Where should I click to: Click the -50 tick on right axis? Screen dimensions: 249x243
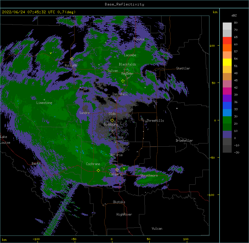coord(212,158)
